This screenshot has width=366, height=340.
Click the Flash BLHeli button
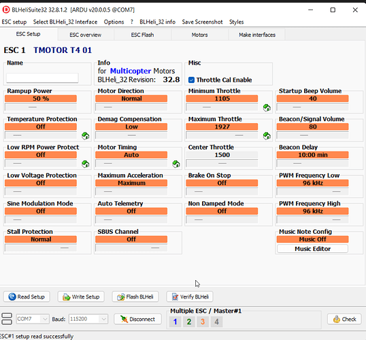click(x=135, y=296)
